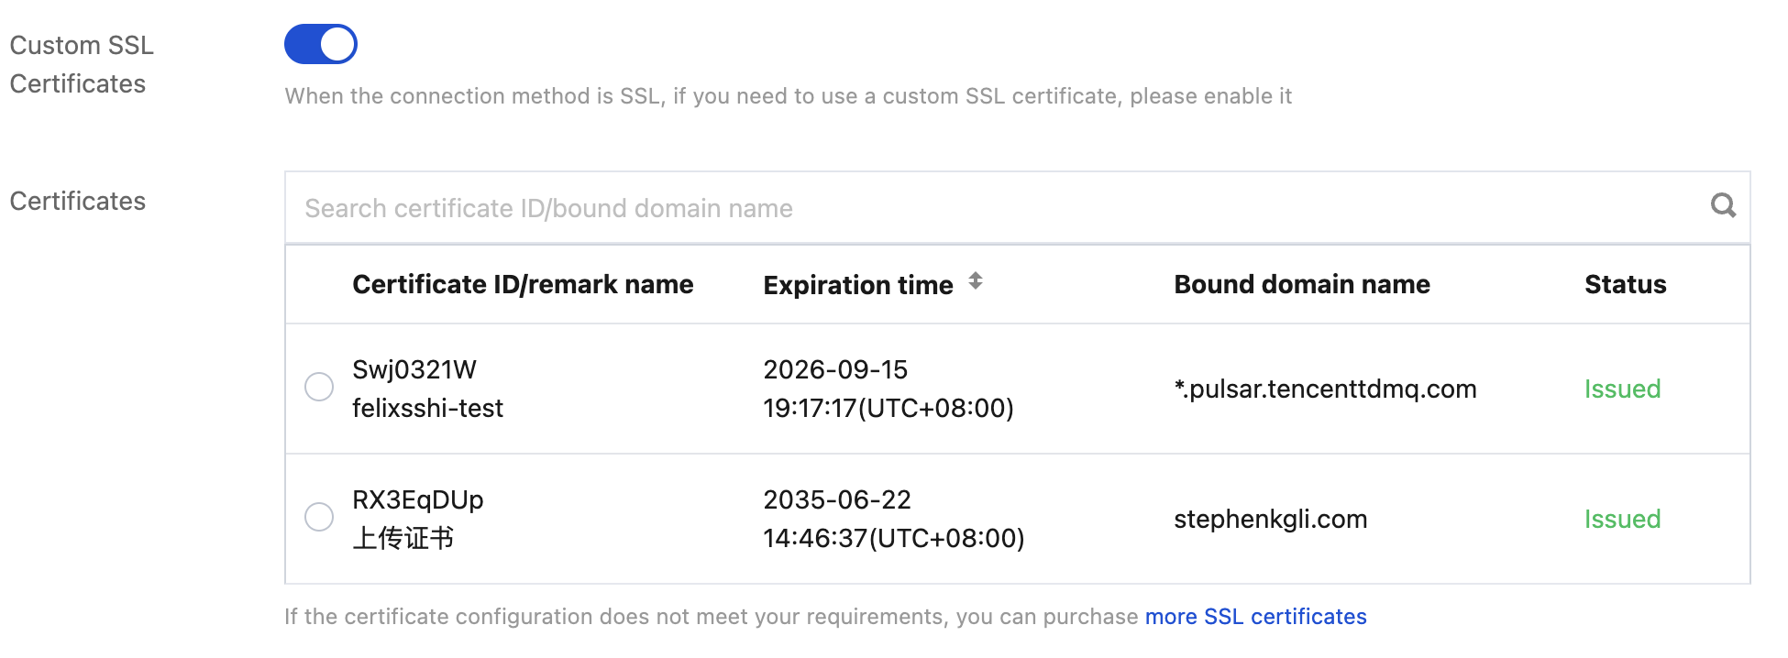Disable the Custom SSL Certificates toggle
Viewport: 1788px width, 658px height.
(321, 44)
